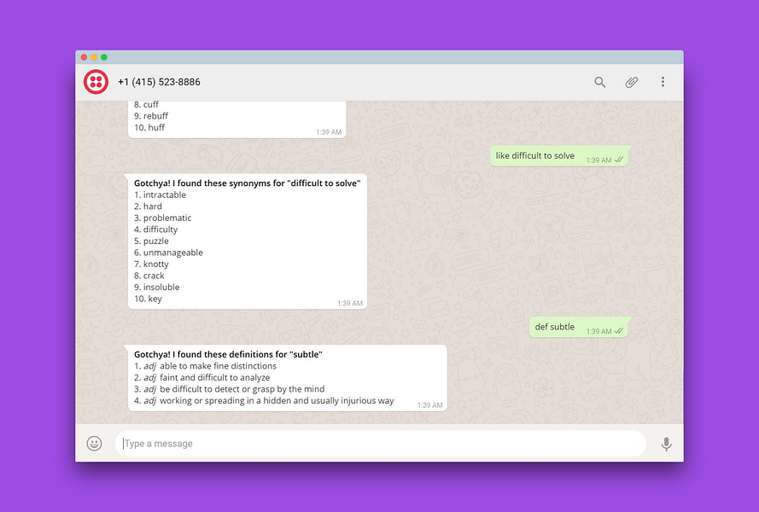Image resolution: width=759 pixels, height=512 pixels.
Task: Open the three-dot chat menu
Action: 663,82
